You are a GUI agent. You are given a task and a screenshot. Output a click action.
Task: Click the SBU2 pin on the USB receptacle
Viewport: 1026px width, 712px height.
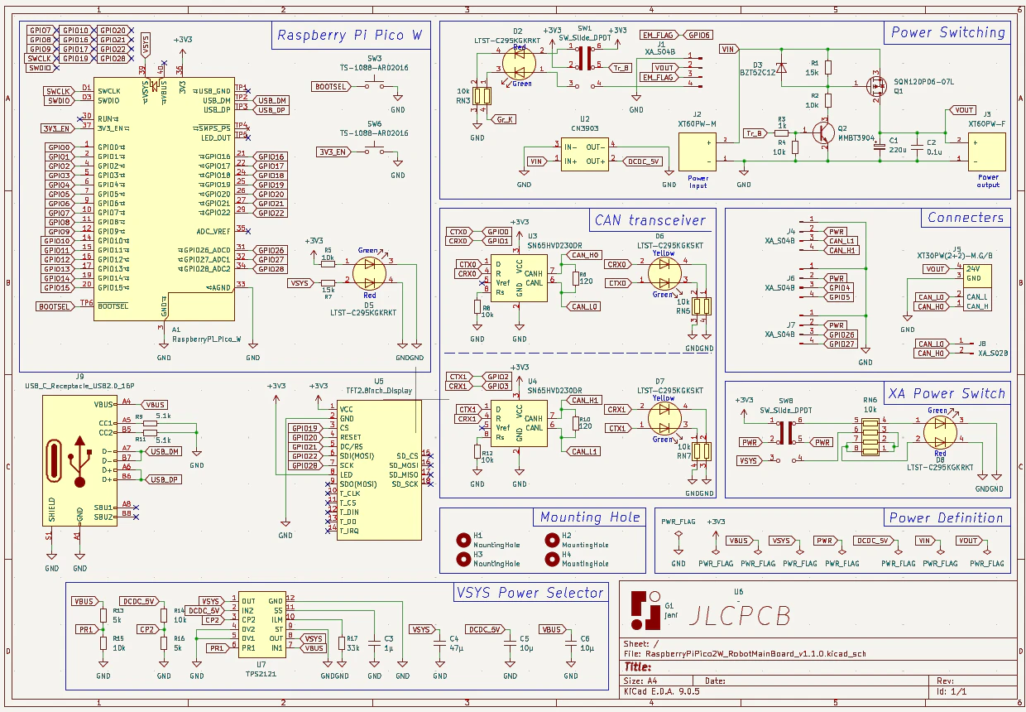point(103,517)
